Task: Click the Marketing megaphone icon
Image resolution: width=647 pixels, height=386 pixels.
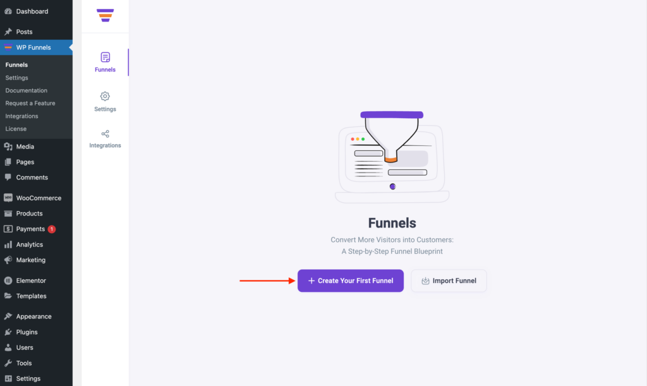Action: click(x=8, y=260)
